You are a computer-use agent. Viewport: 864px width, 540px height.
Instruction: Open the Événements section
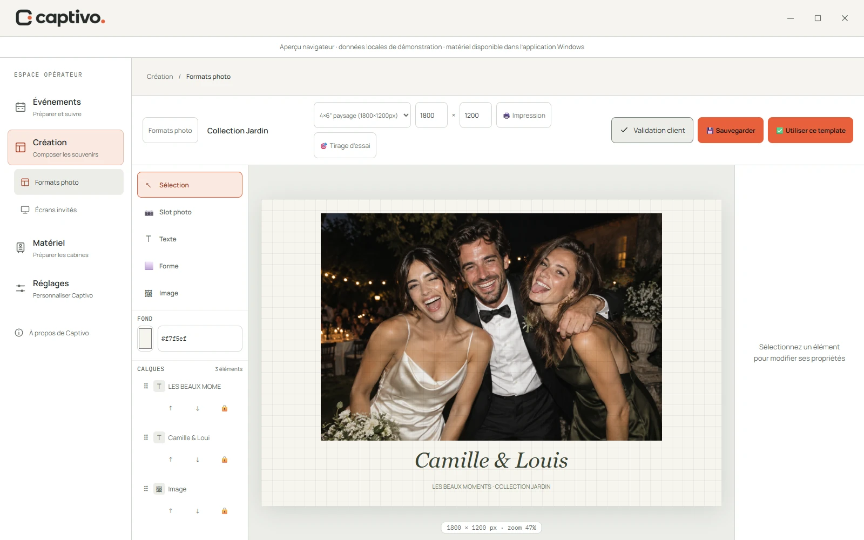pyautogui.click(x=65, y=107)
